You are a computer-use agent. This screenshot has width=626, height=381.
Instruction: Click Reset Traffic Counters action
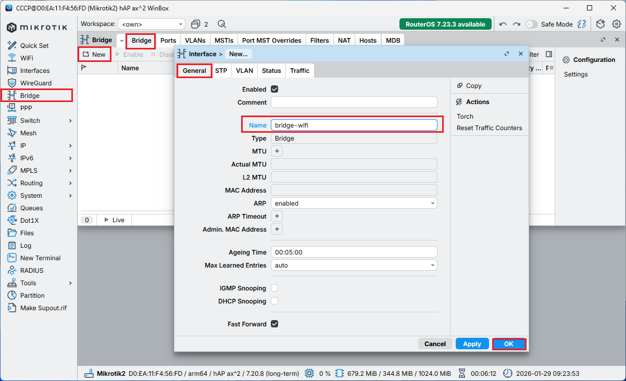click(x=489, y=128)
